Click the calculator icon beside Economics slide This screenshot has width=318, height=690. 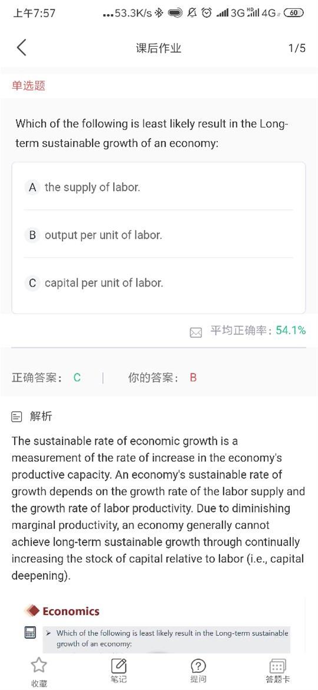[30, 633]
